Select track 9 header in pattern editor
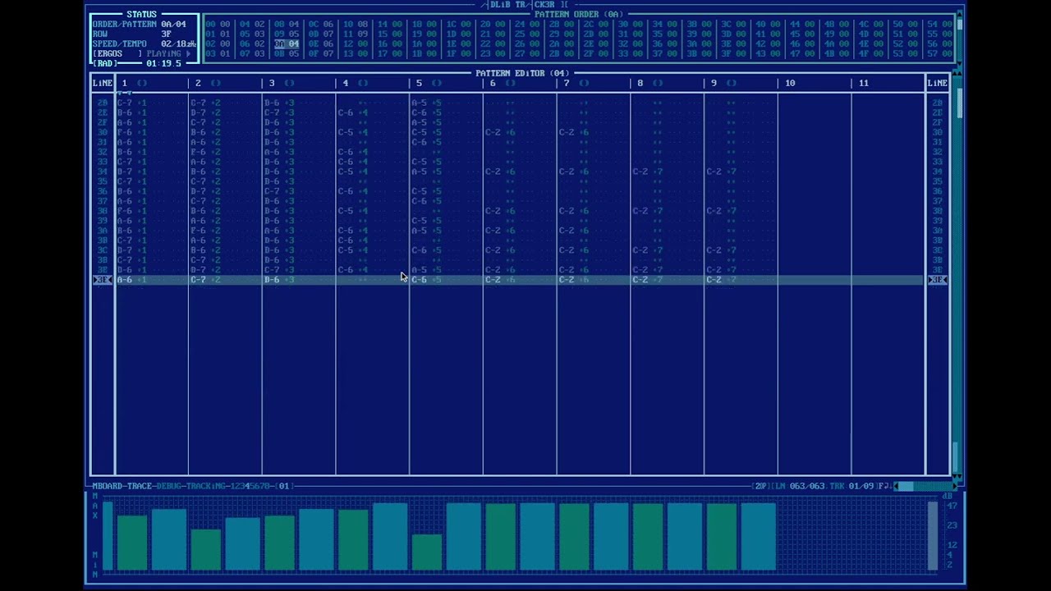 pos(714,83)
